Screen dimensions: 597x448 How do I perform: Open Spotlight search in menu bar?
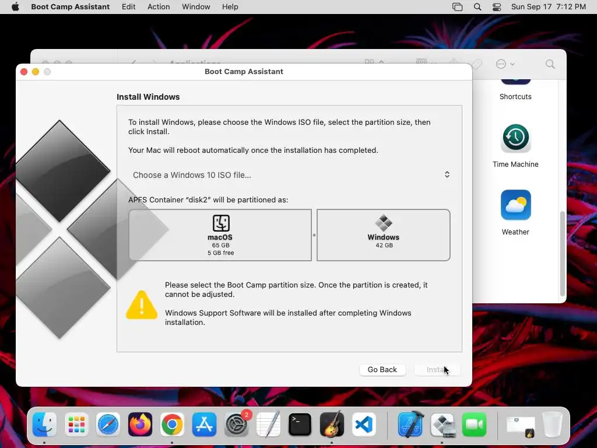477,6
